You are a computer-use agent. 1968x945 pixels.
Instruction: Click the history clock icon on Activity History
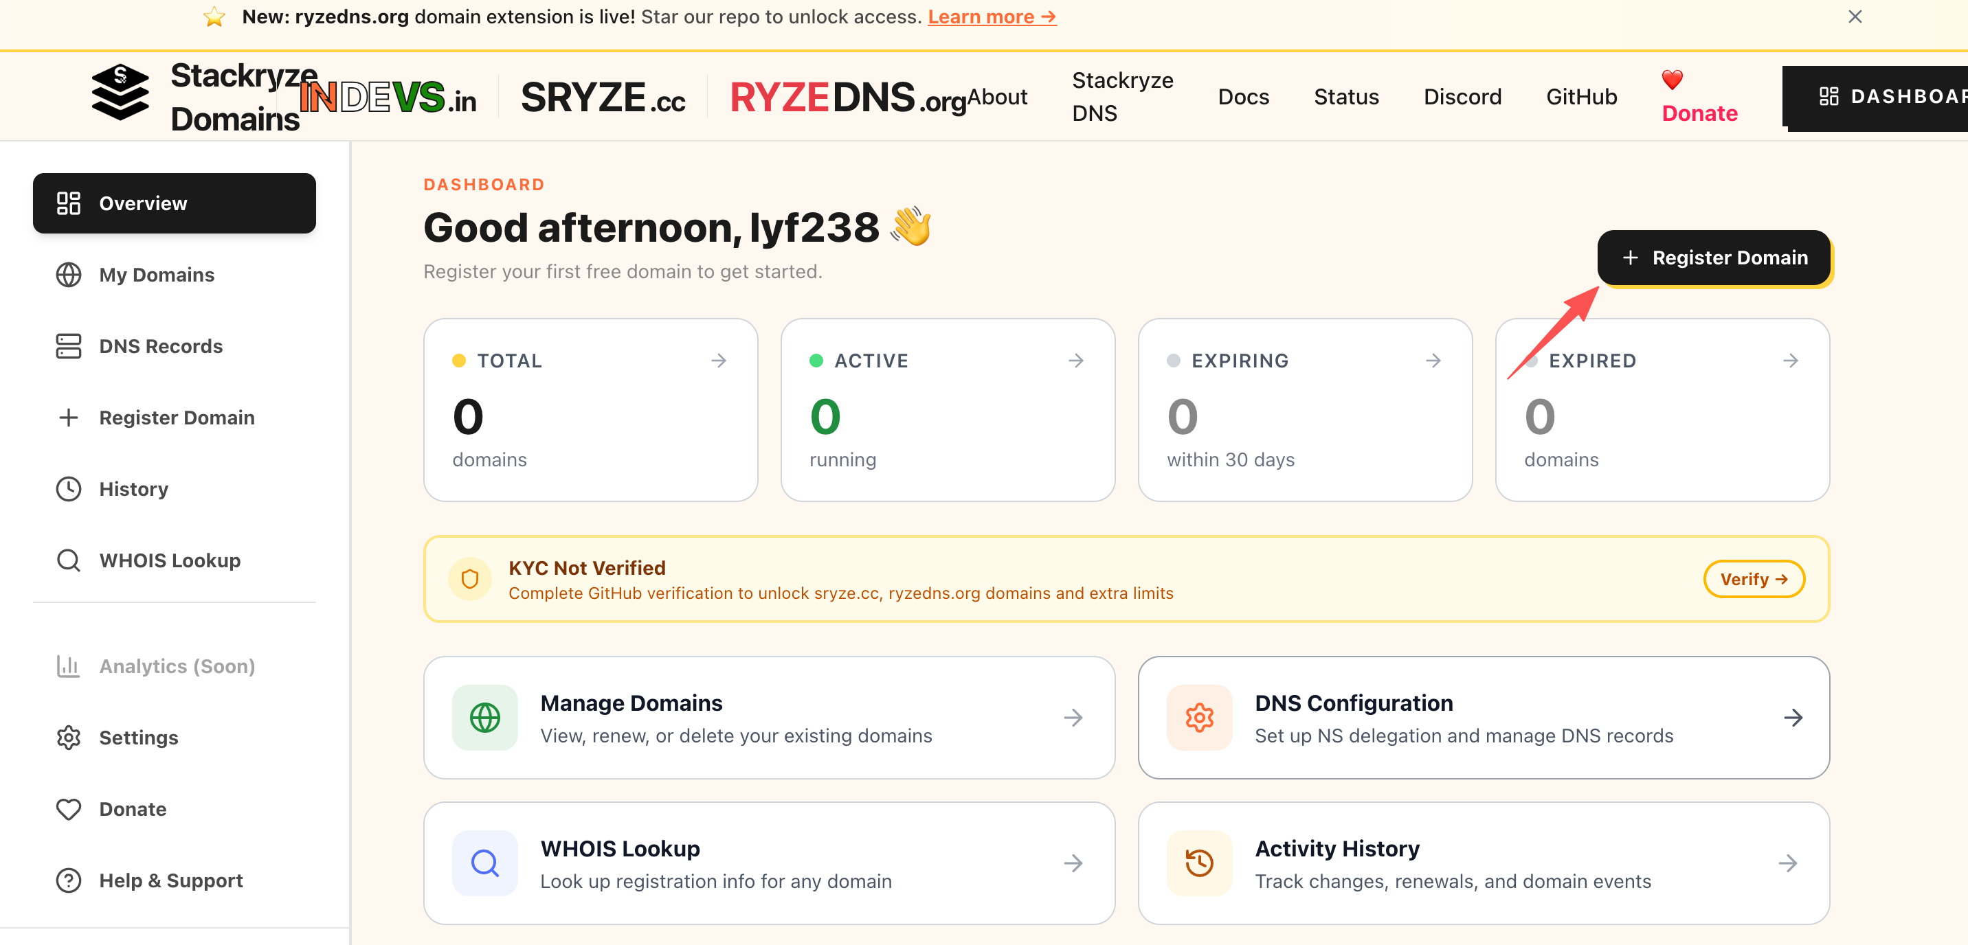click(1200, 863)
